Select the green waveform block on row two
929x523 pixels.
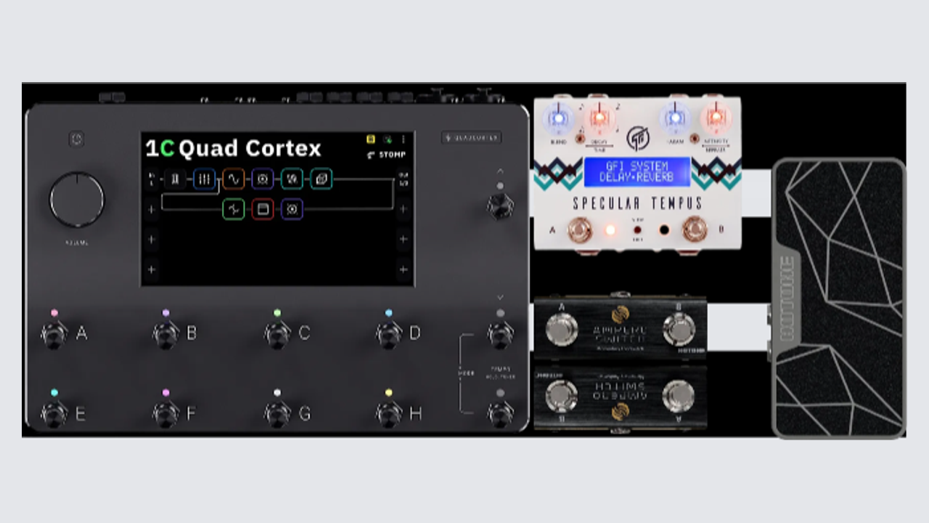[x=234, y=210]
